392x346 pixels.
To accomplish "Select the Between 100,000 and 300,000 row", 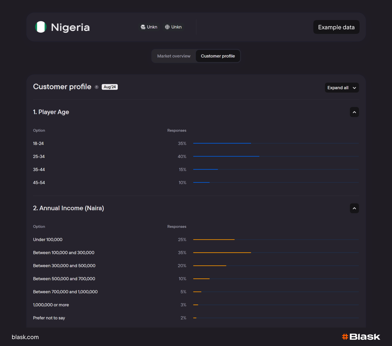I will pos(64,253).
